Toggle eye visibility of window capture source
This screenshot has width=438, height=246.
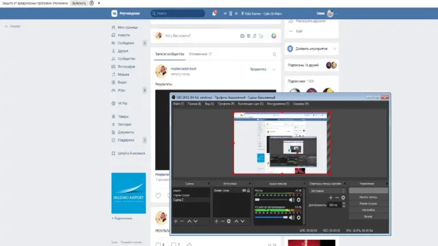(x=244, y=191)
